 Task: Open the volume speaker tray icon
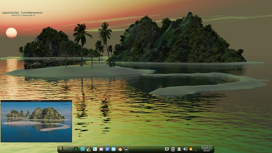tap(185, 149)
